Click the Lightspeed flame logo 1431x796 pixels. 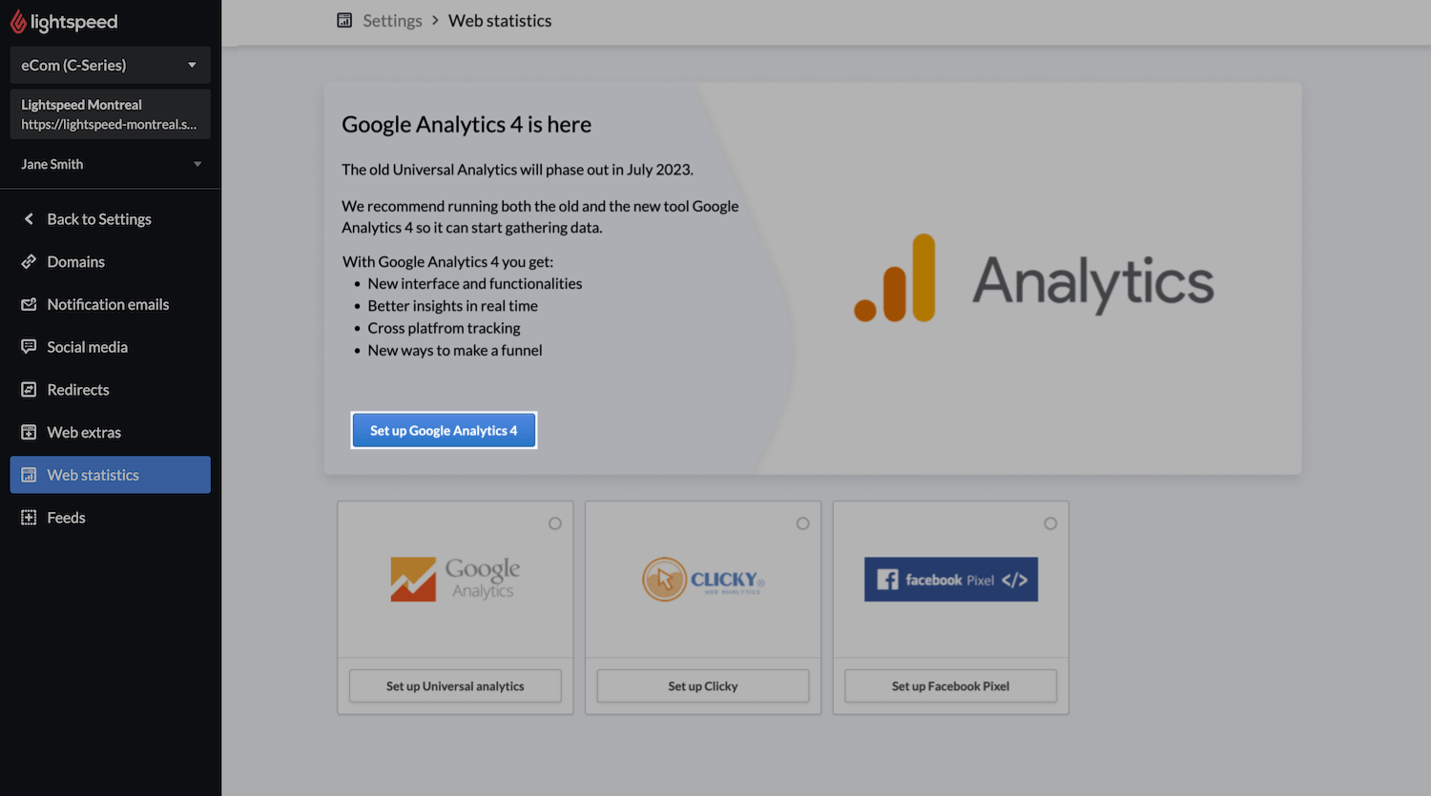tap(18, 21)
